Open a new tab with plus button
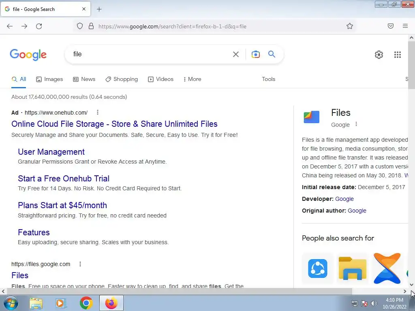The image size is (415, 311). tap(99, 9)
